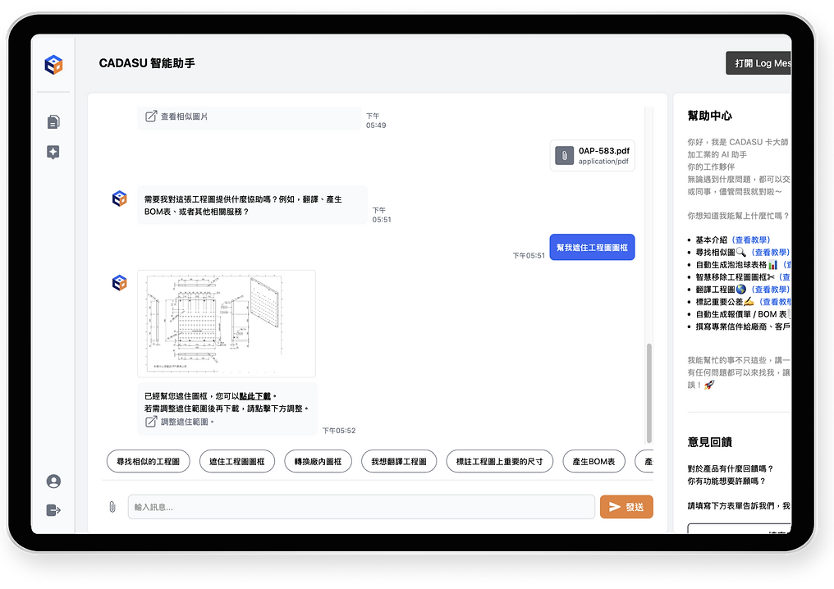Open the AI sparkle chat icon in the sidebar
The height and width of the screenshot is (589, 834).
53,152
